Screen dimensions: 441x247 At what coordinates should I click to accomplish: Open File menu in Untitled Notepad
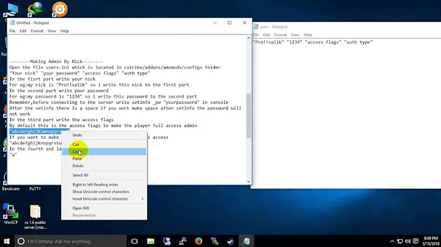click(12, 31)
